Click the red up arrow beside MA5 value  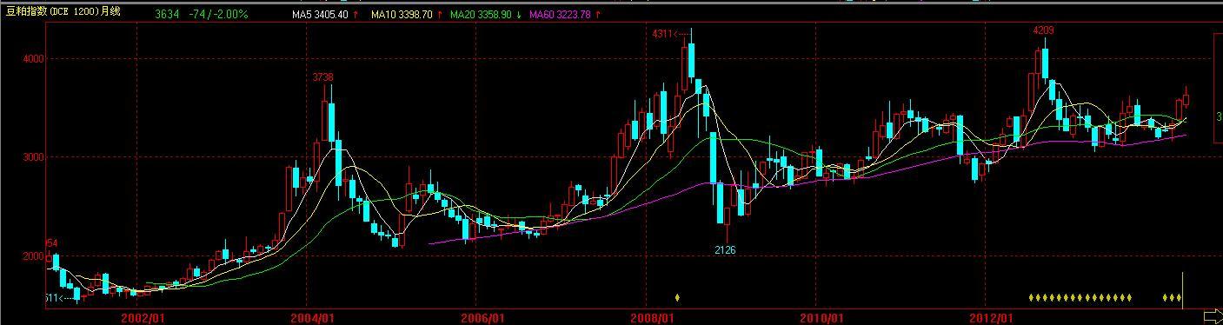point(356,15)
